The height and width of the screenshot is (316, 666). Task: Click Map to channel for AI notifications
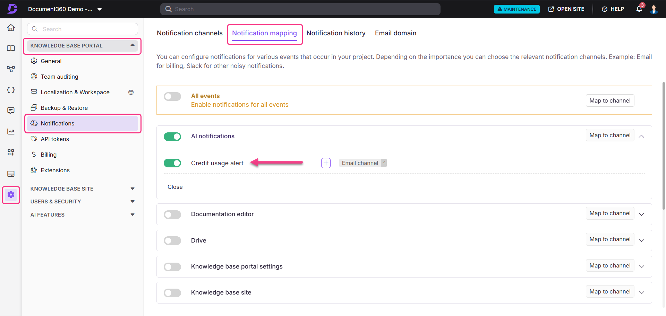(x=610, y=135)
